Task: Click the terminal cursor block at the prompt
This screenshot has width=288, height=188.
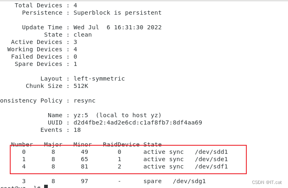Action: (46, 186)
